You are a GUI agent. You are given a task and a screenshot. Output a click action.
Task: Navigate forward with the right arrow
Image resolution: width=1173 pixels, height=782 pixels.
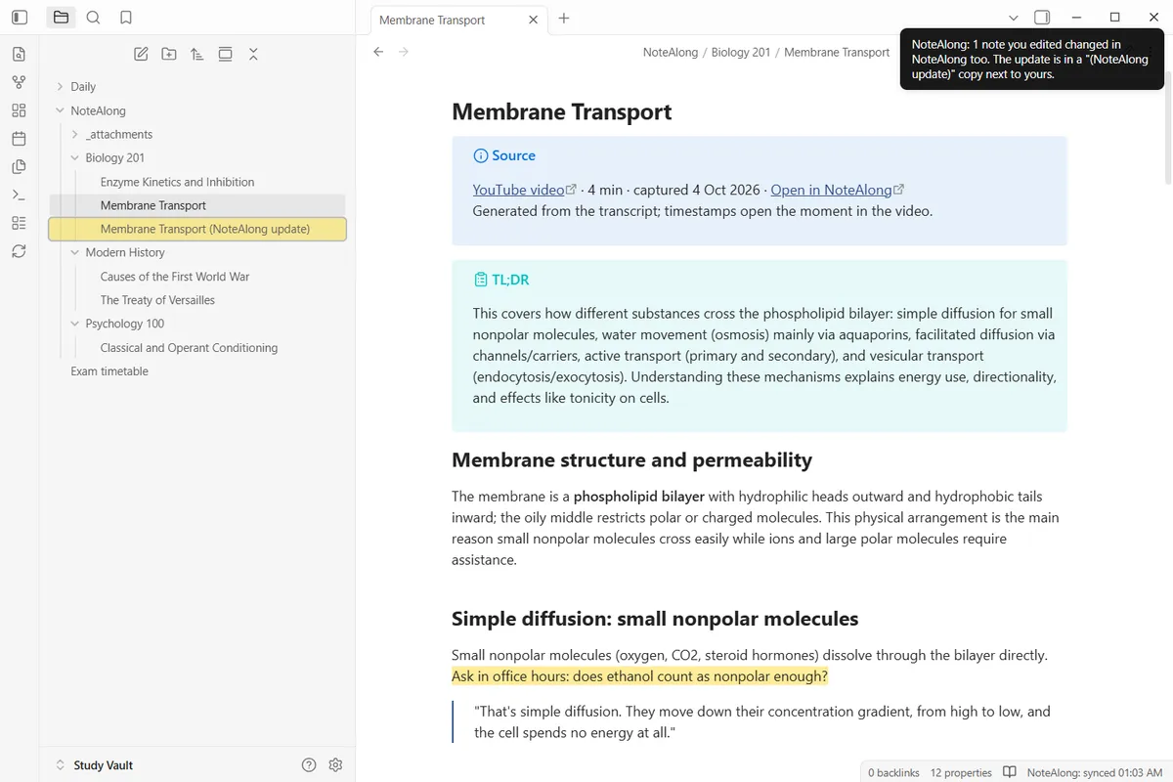pos(404,52)
